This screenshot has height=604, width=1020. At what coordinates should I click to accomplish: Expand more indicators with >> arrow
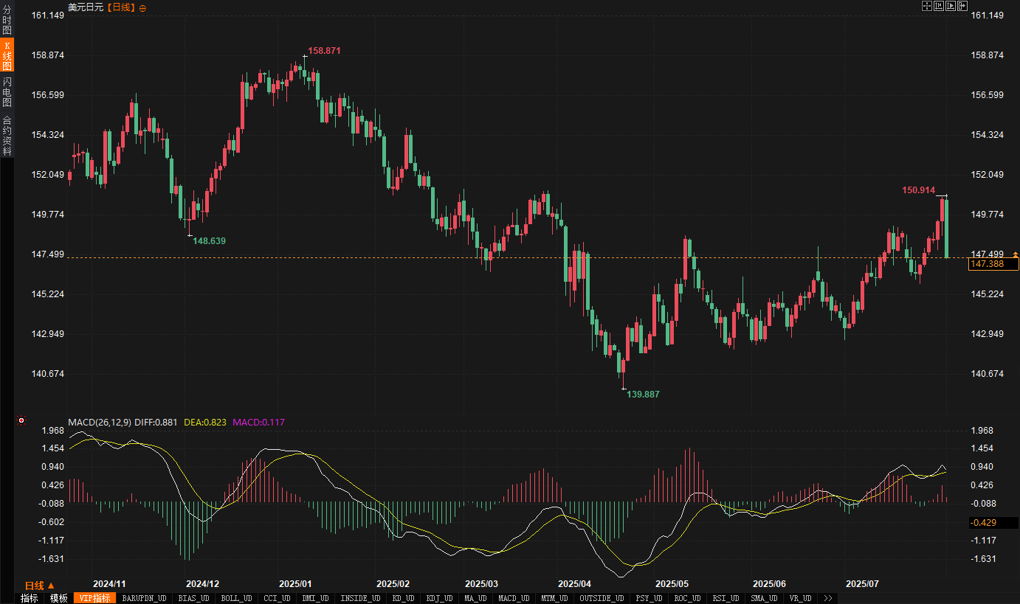828,598
